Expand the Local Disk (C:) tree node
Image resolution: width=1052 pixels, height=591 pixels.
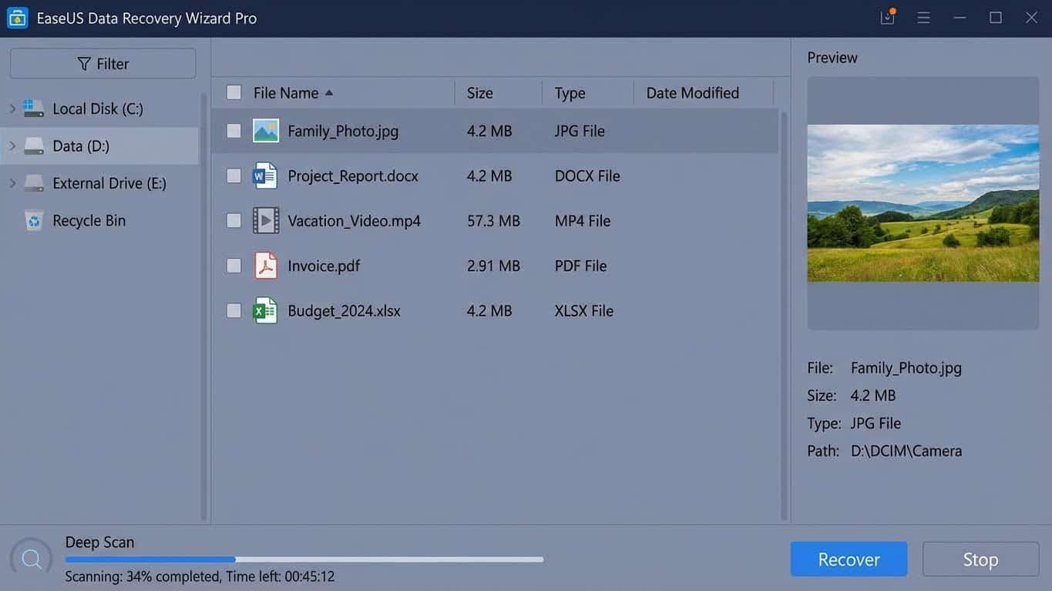click(12, 109)
